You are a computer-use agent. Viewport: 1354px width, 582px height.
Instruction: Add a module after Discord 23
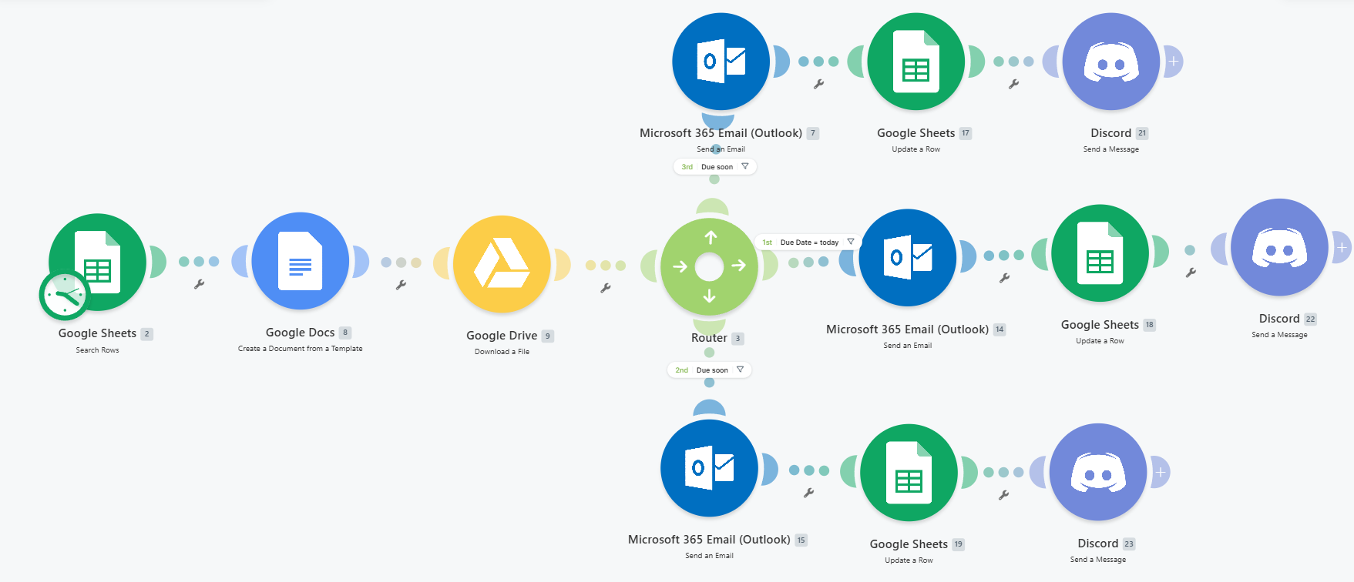(x=1161, y=472)
